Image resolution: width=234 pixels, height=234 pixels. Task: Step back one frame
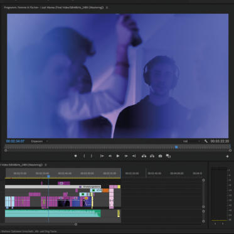[110, 156]
